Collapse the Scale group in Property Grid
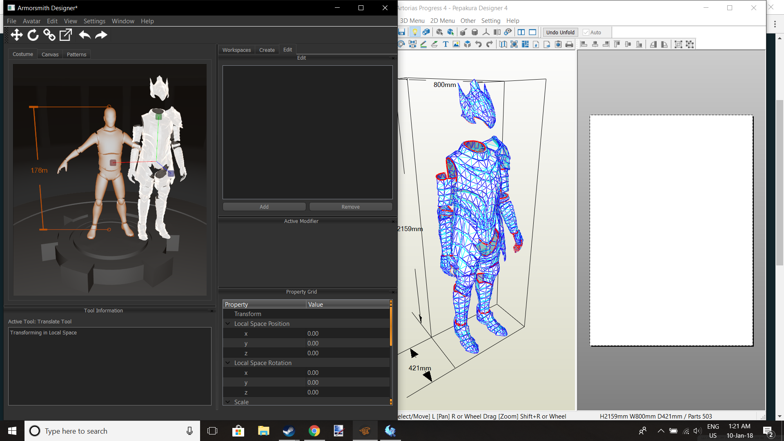 (x=228, y=402)
